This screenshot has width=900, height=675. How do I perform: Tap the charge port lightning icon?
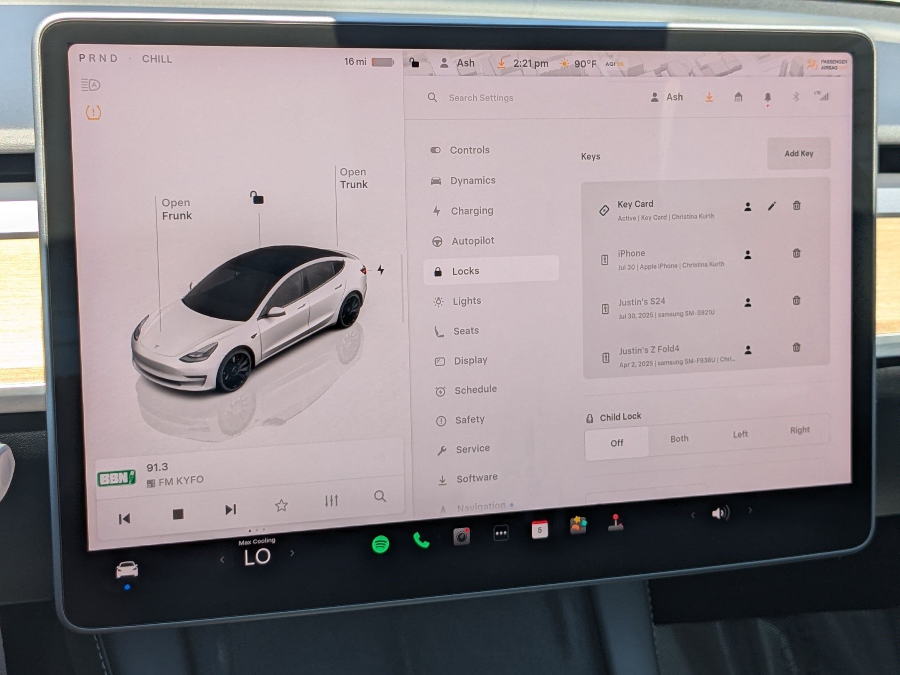pos(381,270)
